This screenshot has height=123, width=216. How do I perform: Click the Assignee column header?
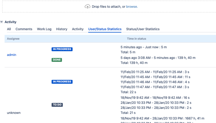tap(13, 39)
